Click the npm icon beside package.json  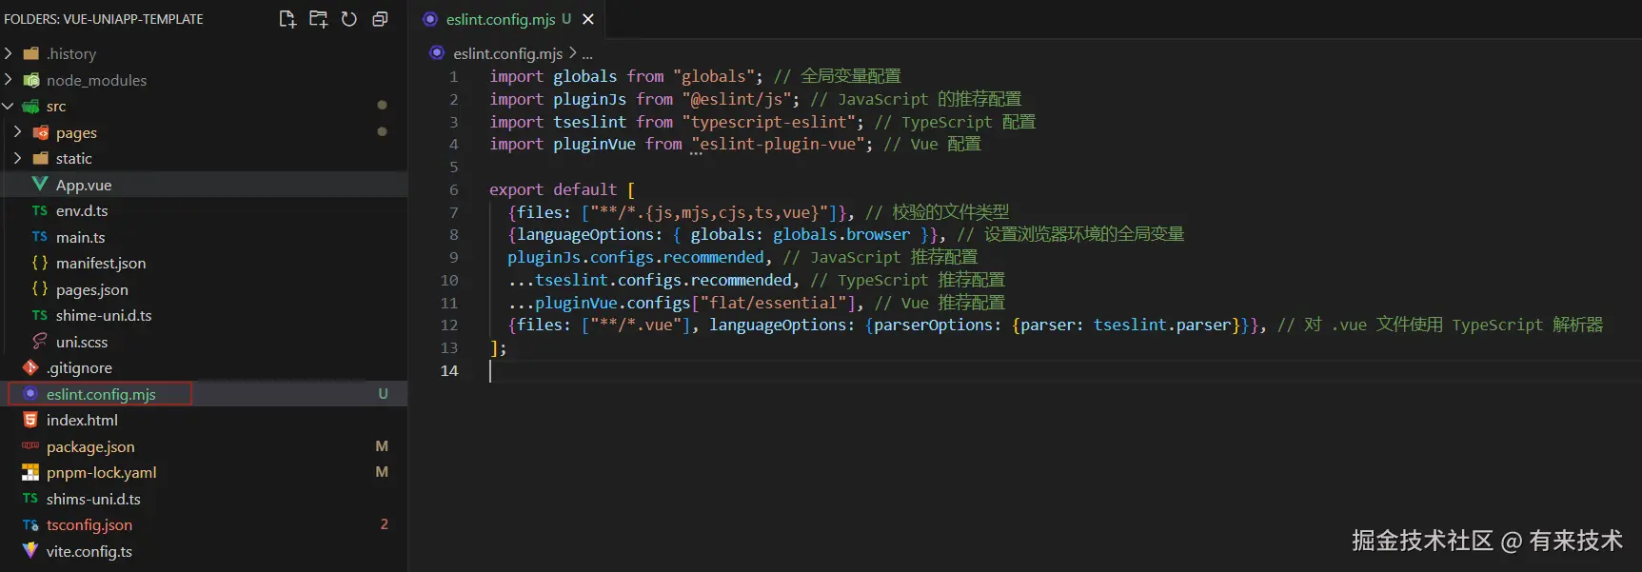coord(30,446)
